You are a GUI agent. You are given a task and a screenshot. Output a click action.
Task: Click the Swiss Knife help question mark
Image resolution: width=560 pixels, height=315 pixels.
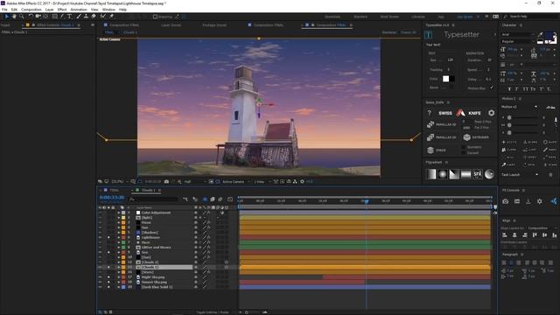(x=430, y=113)
